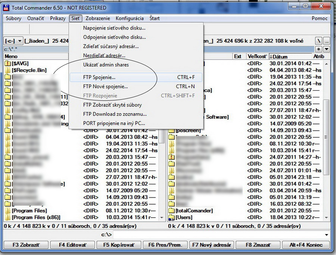336x255 pixels.
Task: Sort right panel by Dátum column
Action: (290, 57)
